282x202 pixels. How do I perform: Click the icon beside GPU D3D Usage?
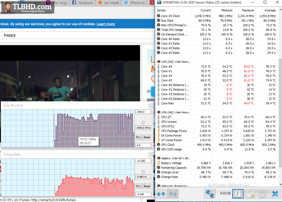[x=158, y=149]
